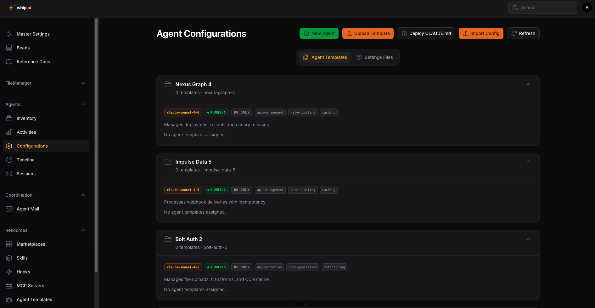
Task: Collapse the Impulse Data 5 card
Action: (x=528, y=161)
